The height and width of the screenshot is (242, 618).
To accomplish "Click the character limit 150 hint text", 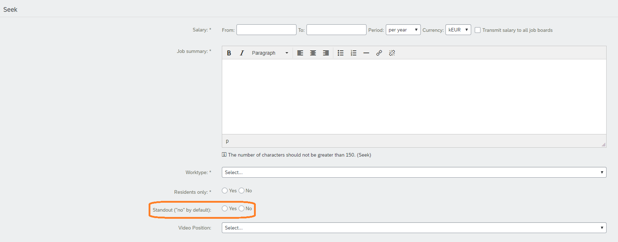I will point(299,155).
